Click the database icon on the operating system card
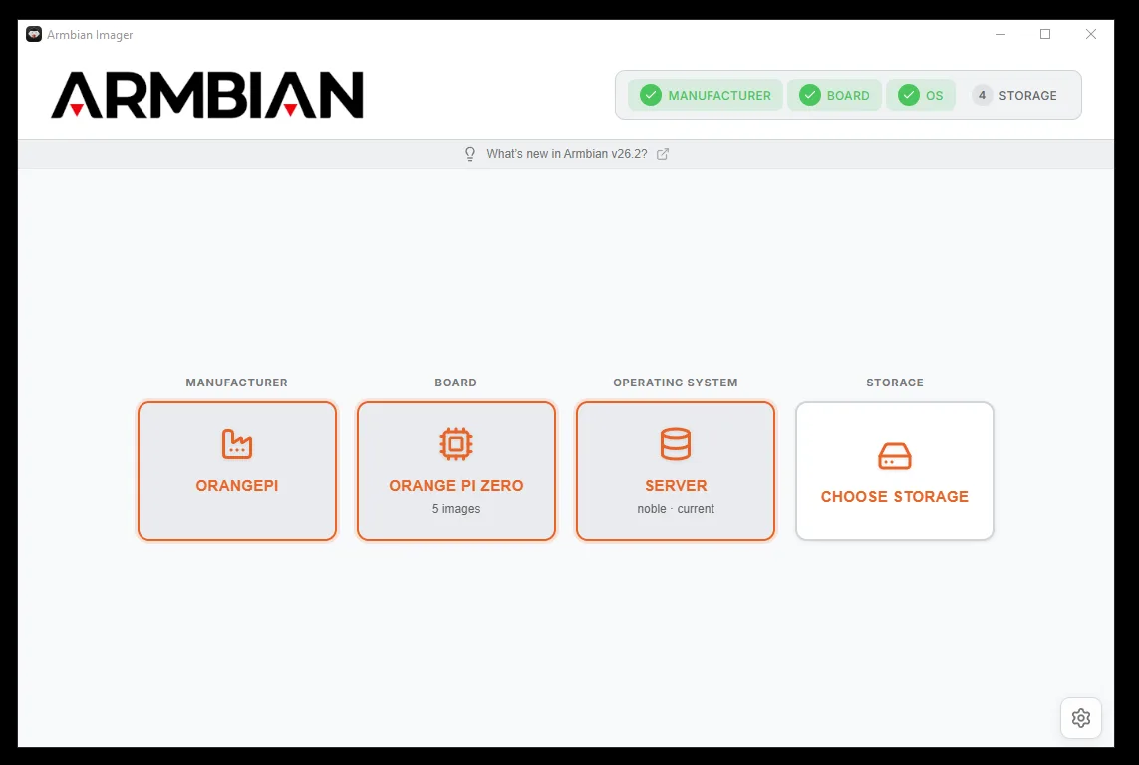Screen dimensions: 1139x765 [676, 444]
